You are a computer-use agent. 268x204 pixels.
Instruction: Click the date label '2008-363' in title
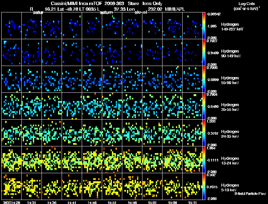(x=114, y=4)
